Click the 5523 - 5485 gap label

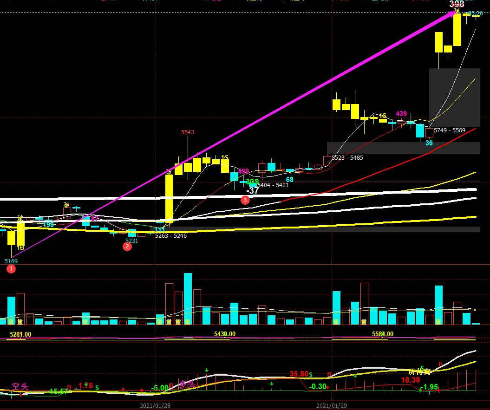tap(347, 158)
